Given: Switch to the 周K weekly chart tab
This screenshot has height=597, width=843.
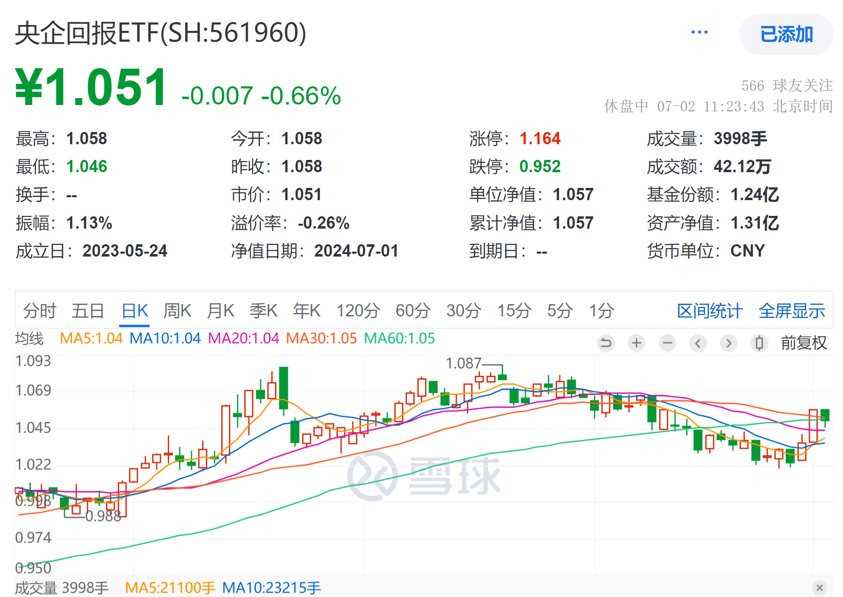Looking at the screenshot, I should click(x=176, y=310).
